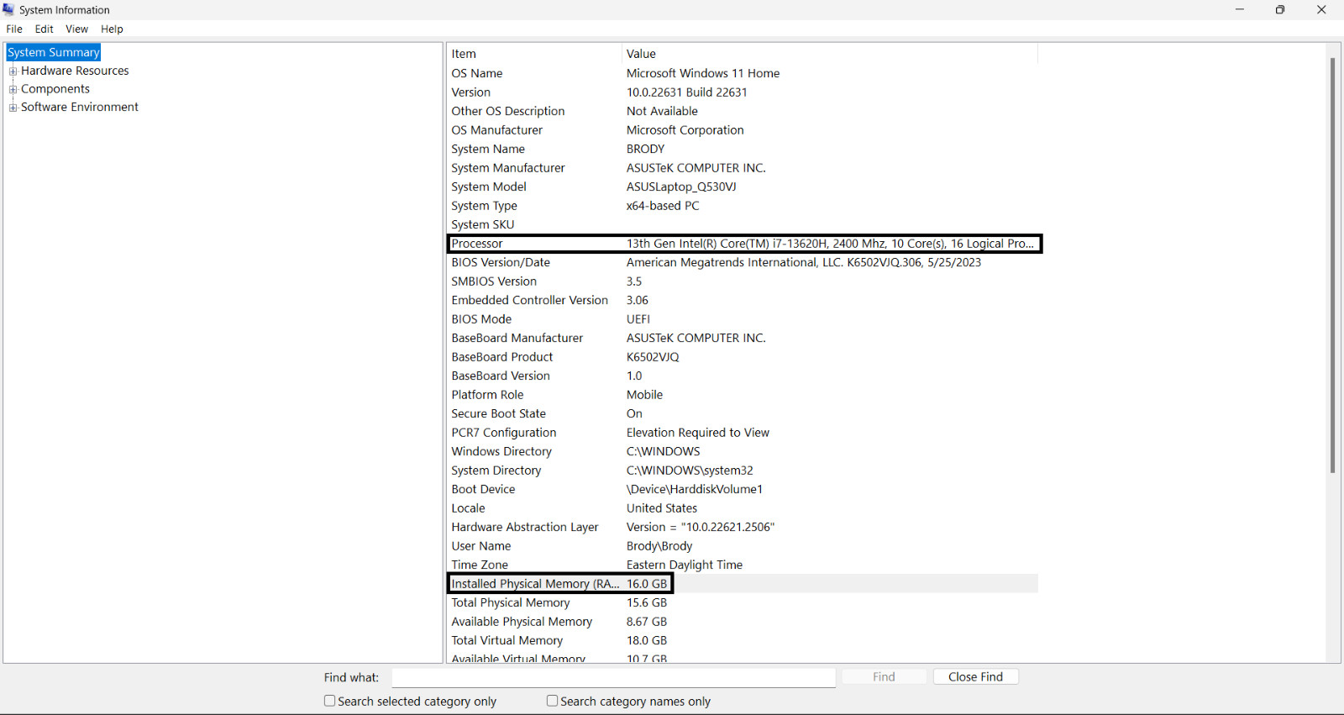Click the 8.67 GB value

tap(647, 622)
